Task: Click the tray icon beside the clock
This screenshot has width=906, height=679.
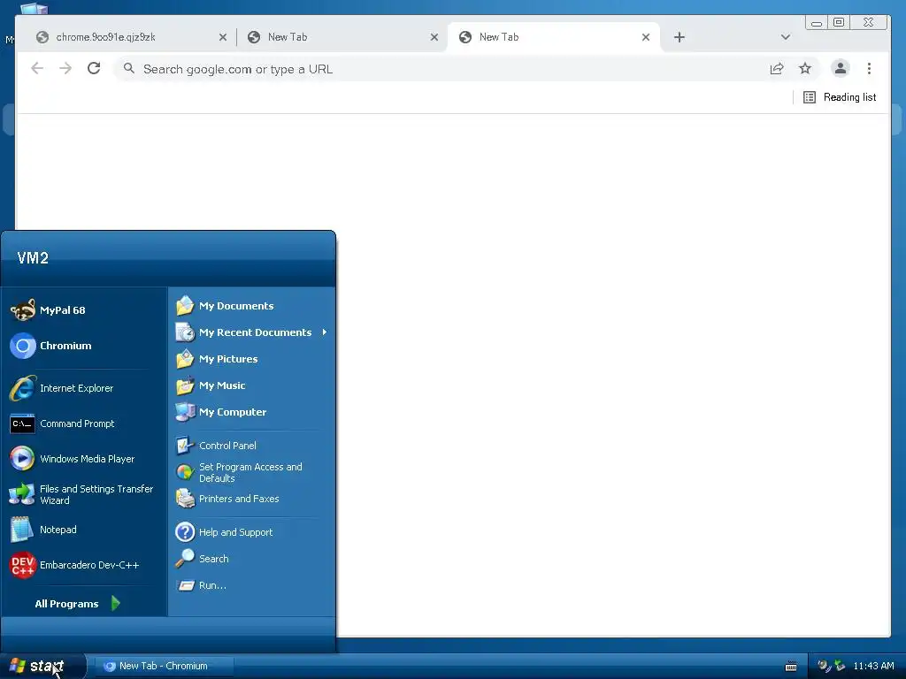Action: 840,666
